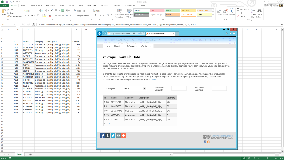Viewport: 284px width, 160px height.
Task: Open Find & Select binoculars
Action: pos(259,13)
